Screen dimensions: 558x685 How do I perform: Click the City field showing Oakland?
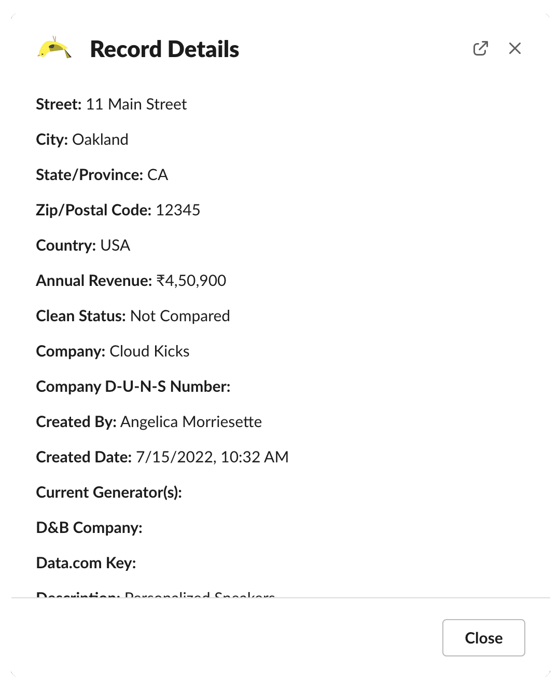tap(100, 140)
